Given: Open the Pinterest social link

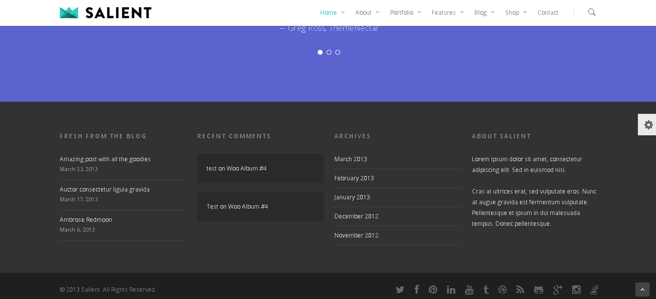Looking at the screenshot, I should [433, 290].
